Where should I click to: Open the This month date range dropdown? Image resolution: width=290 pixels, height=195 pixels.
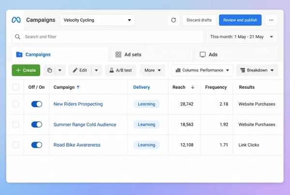pos(242,37)
